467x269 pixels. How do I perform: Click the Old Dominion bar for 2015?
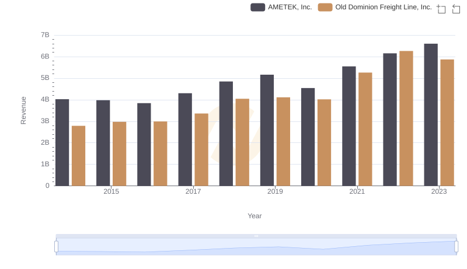pyautogui.click(x=120, y=154)
